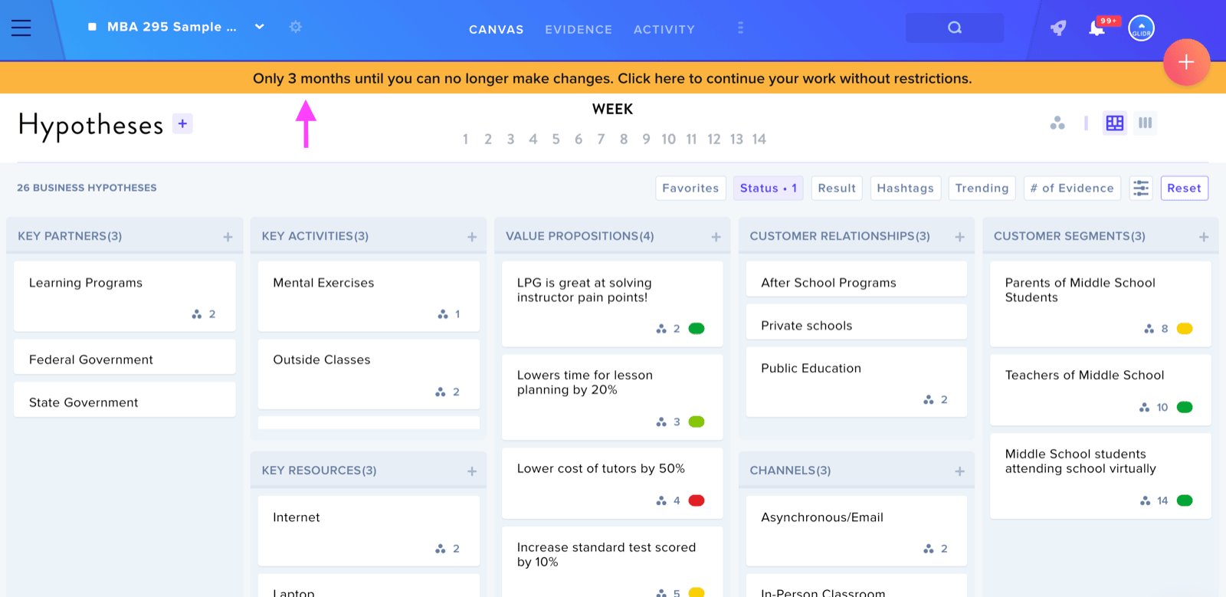
Task: Open Middle School students attending virtually card
Action: point(1100,476)
